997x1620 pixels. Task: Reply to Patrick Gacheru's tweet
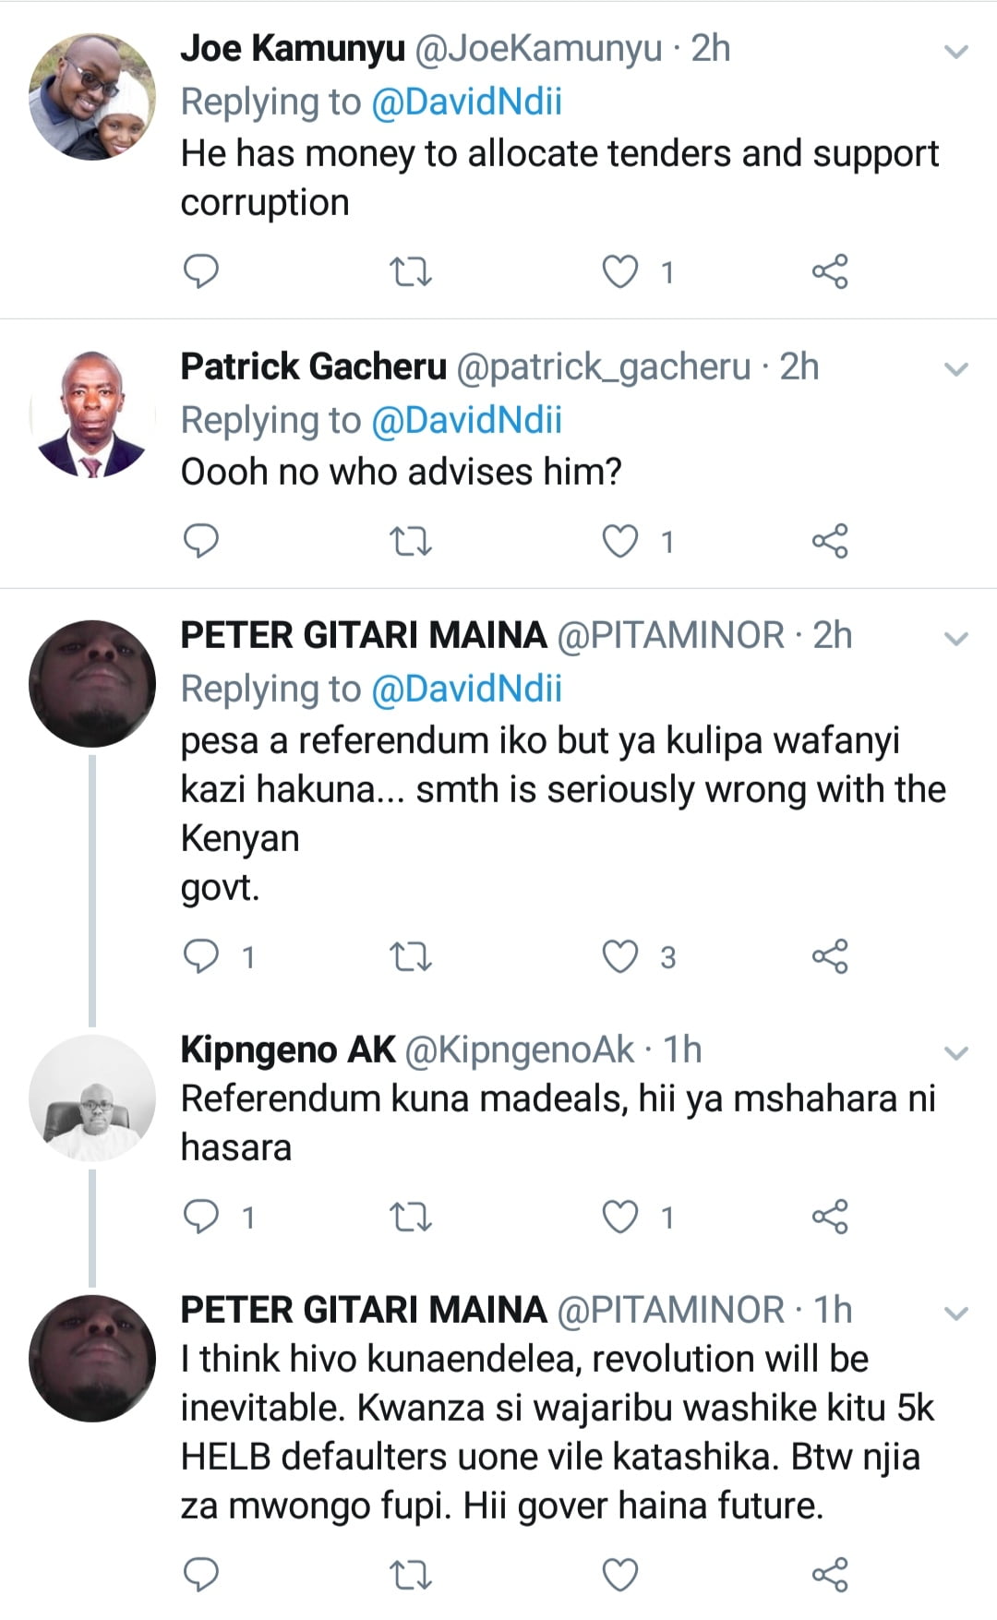(x=201, y=541)
